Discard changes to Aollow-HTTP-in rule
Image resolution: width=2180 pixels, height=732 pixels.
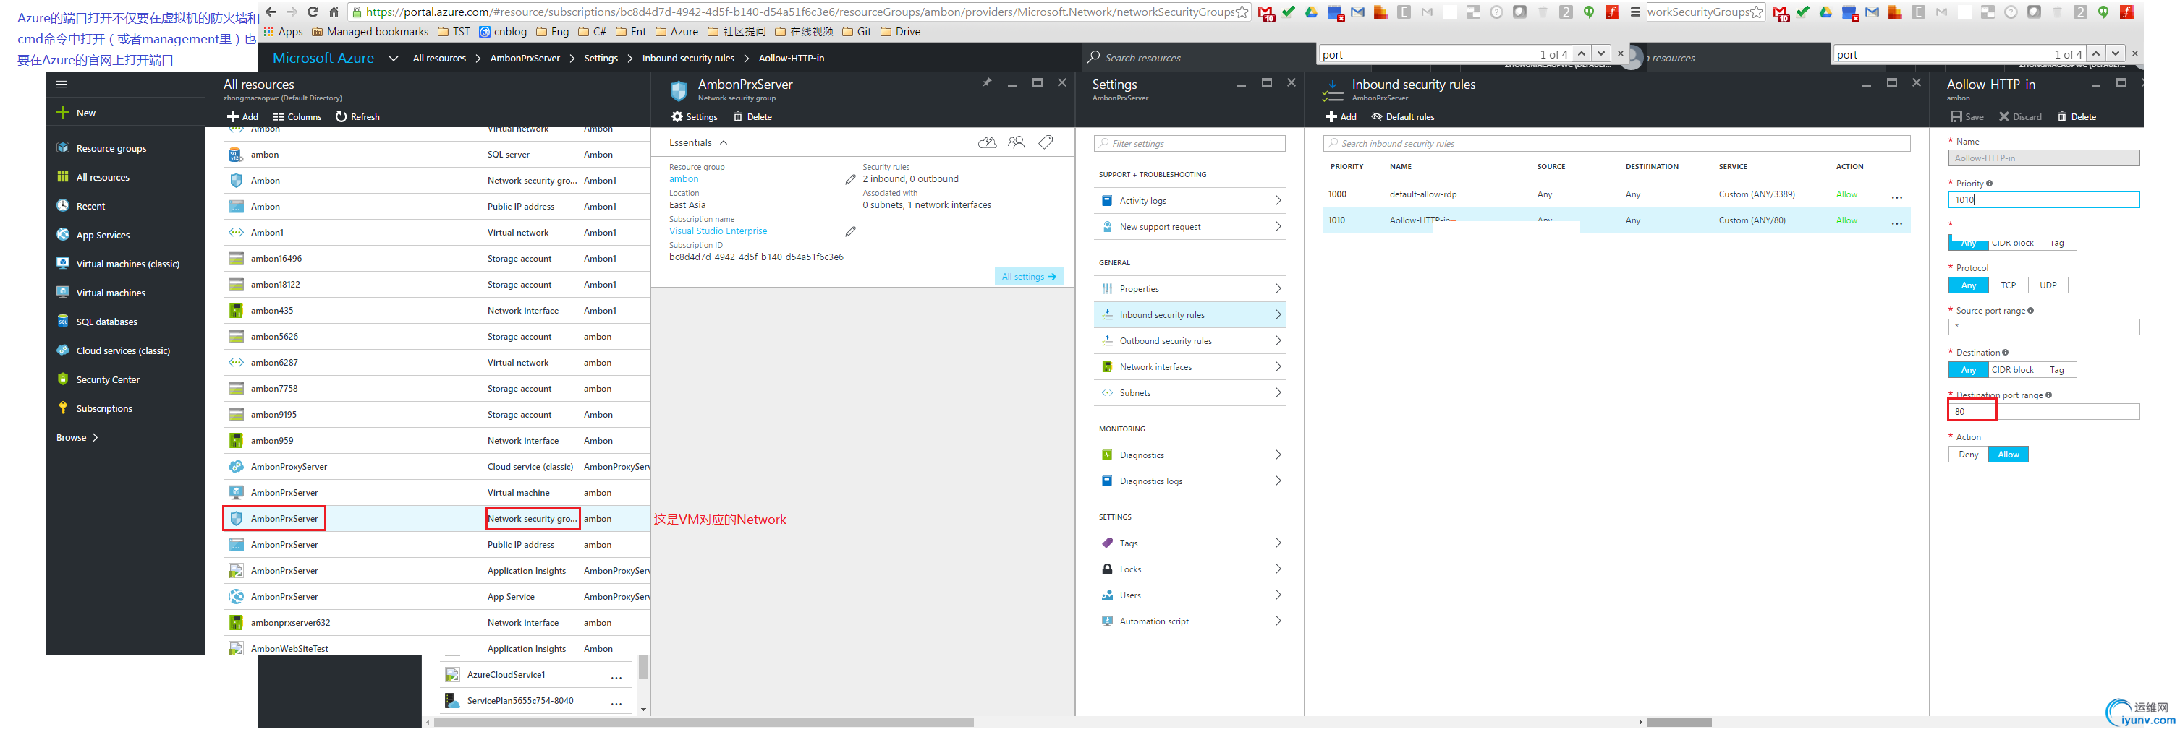(x=2020, y=116)
